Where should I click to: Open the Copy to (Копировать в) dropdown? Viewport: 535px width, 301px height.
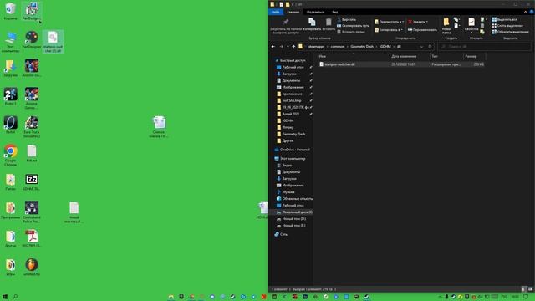[388, 30]
